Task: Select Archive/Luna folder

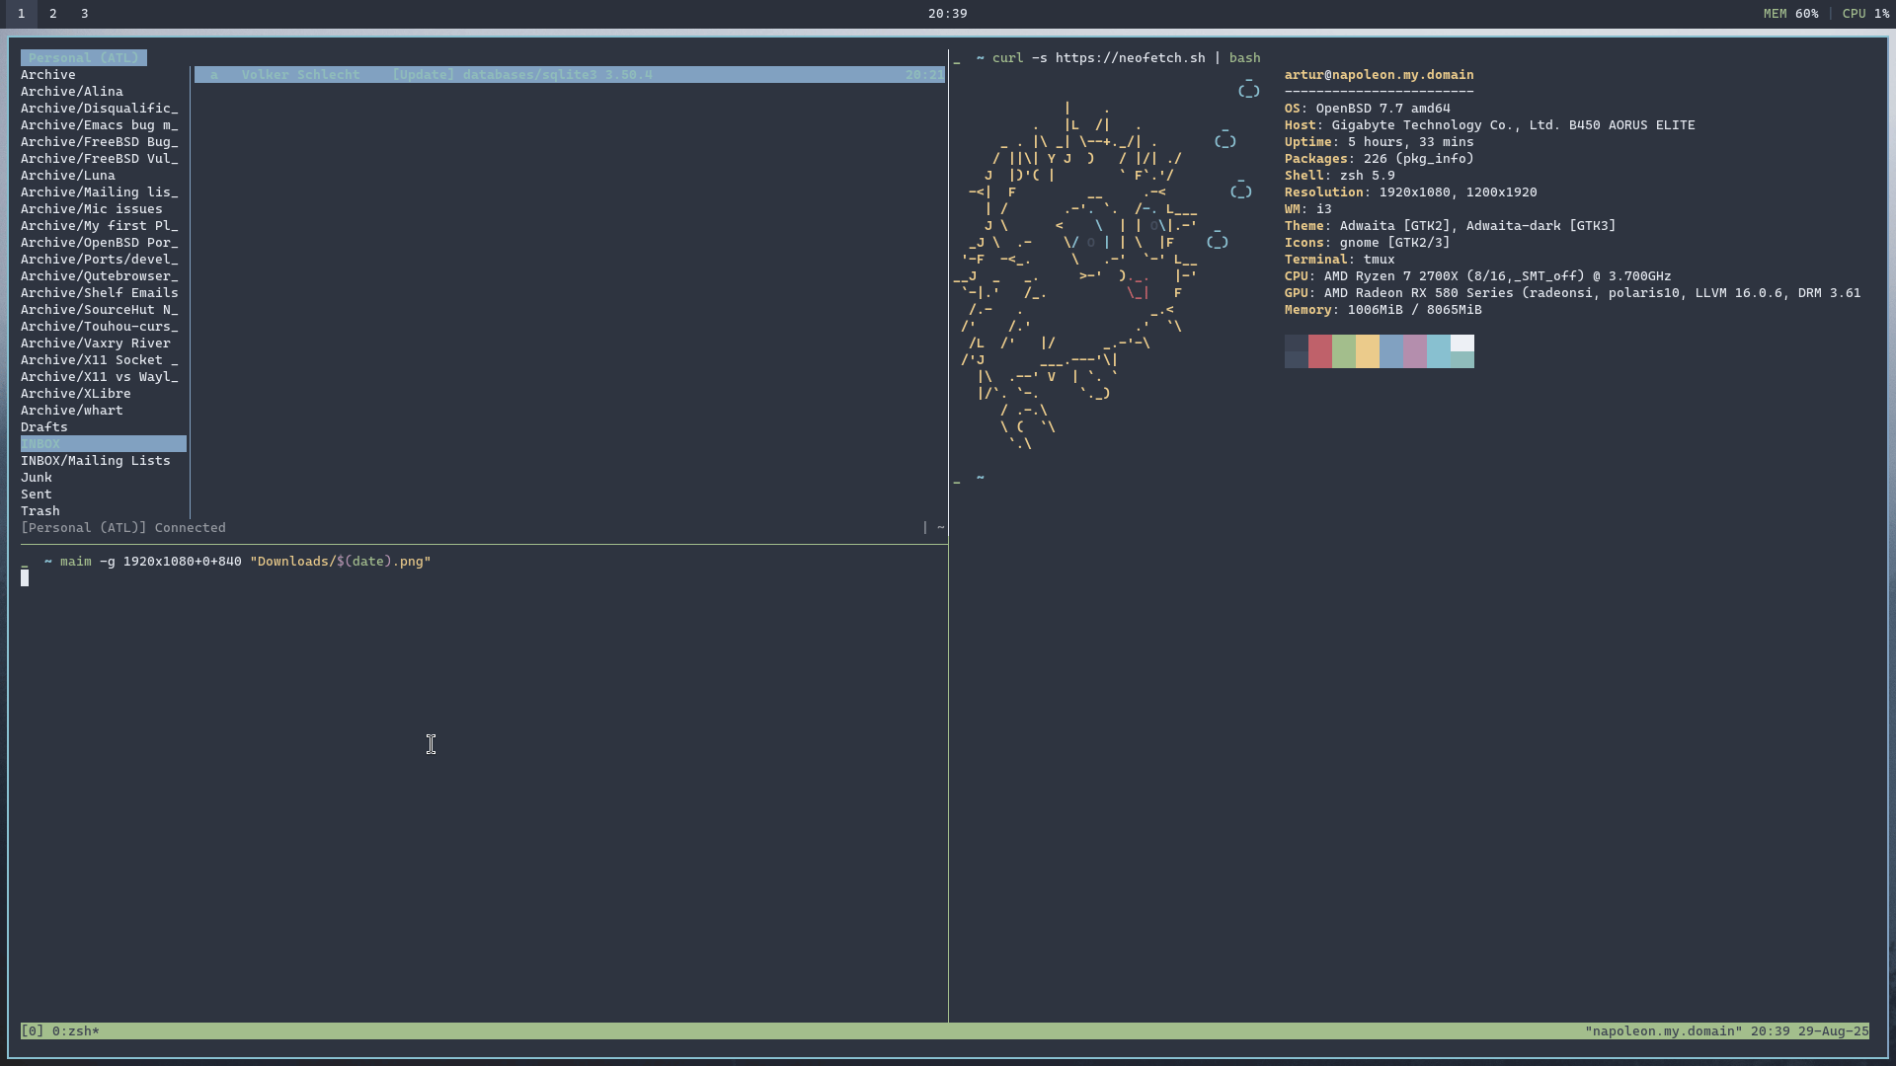Action: (x=68, y=176)
